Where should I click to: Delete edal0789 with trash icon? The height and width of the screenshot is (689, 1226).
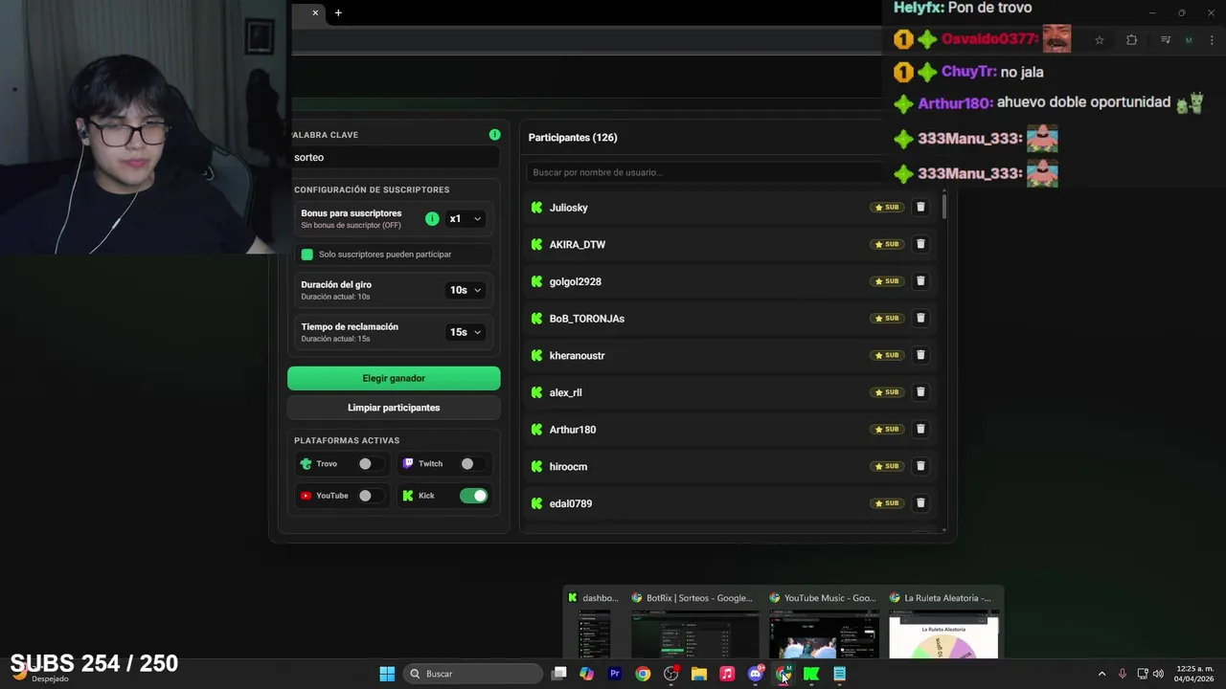click(x=920, y=503)
